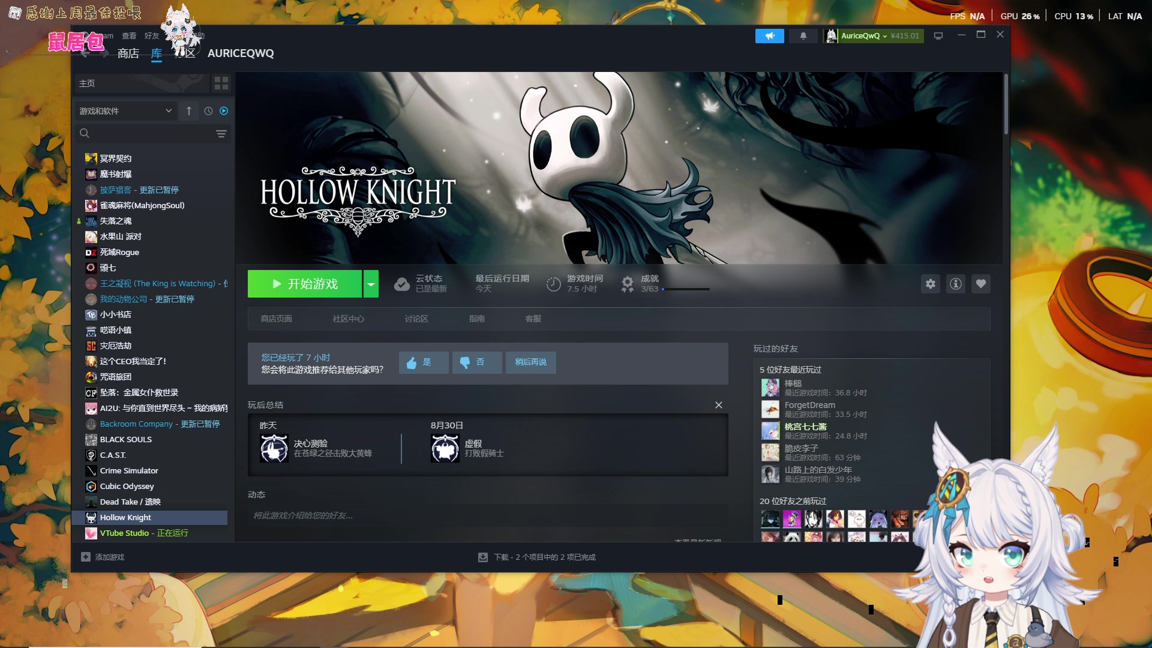The image size is (1152, 648).
Task: Open the 好友 menu
Action: (x=152, y=36)
